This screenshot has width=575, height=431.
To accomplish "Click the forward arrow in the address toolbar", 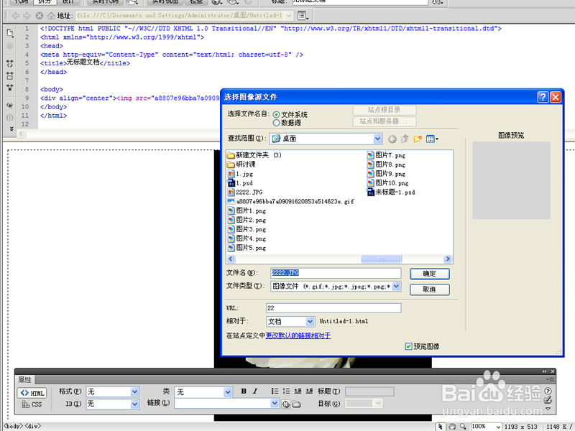I will (x=27, y=16).
